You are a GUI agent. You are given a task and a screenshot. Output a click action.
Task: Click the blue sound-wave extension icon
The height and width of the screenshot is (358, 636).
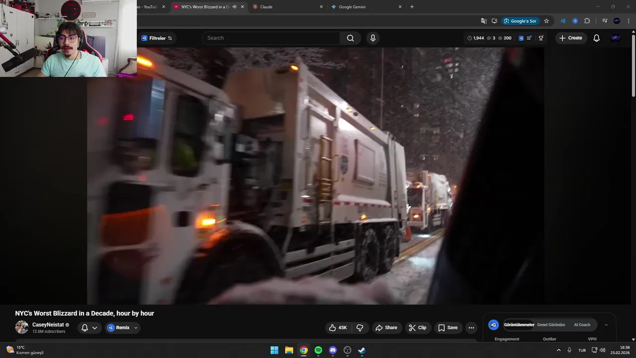tap(563, 21)
